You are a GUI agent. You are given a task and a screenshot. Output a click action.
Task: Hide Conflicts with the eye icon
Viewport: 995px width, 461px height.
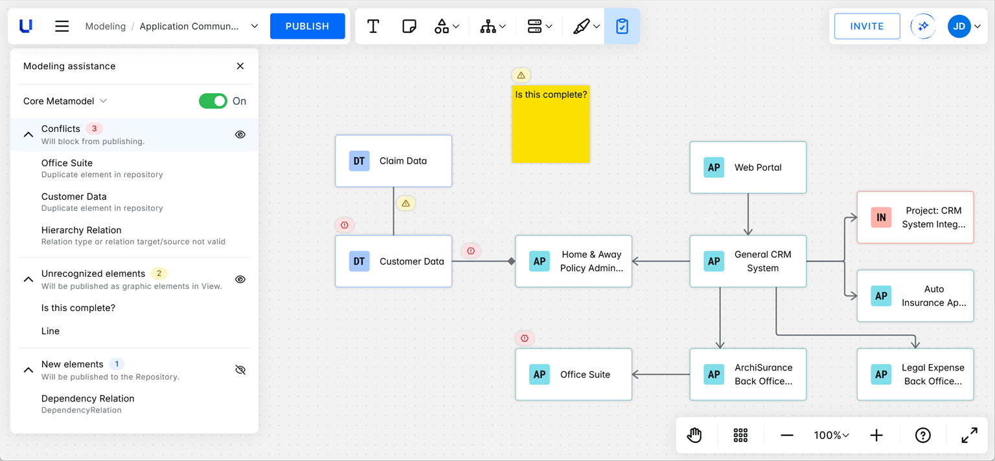click(x=240, y=134)
